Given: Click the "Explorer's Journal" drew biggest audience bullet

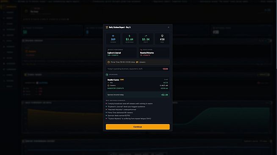Looking at the screenshot, I should click(126, 107).
